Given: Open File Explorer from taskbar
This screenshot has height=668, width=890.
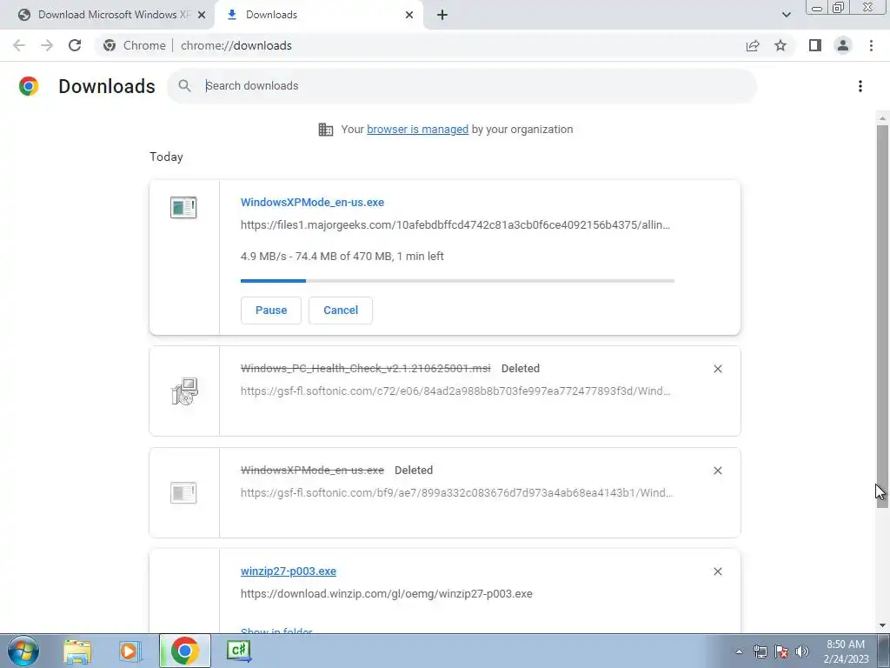Looking at the screenshot, I should click(77, 651).
